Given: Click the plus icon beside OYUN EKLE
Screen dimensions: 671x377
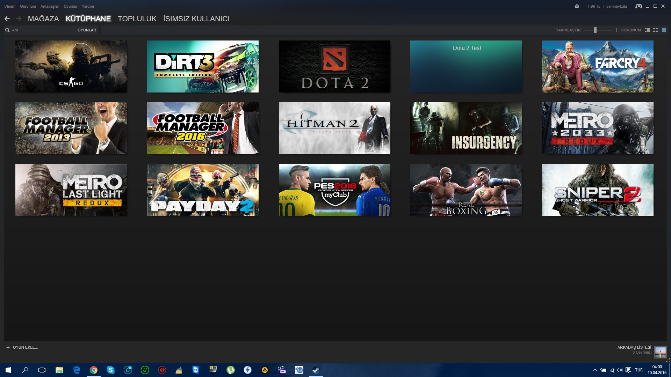Looking at the screenshot, I should click(x=8, y=347).
